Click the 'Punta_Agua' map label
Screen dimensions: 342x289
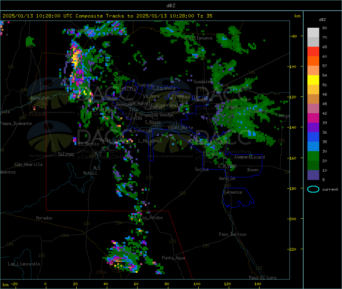coord(173,258)
